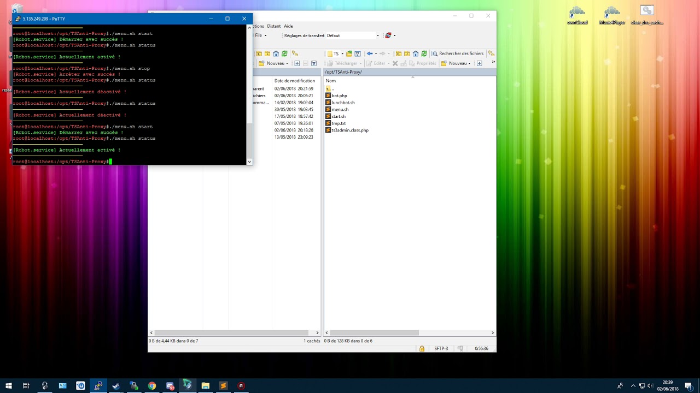Click the parent directory icon on local panel

pos(258,53)
